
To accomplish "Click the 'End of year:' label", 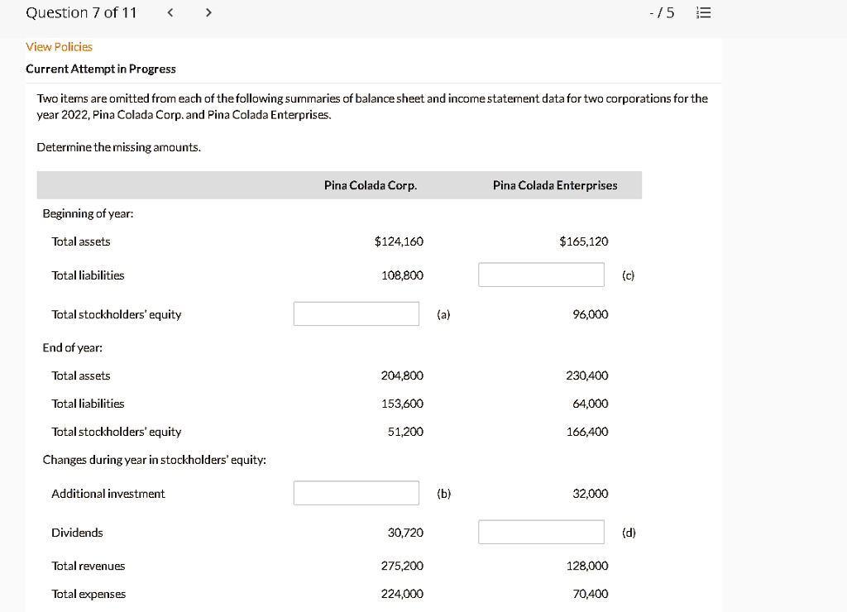I will (73, 348).
